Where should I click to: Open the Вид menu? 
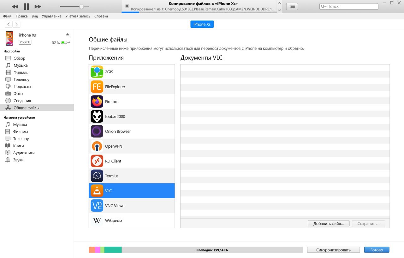35,16
